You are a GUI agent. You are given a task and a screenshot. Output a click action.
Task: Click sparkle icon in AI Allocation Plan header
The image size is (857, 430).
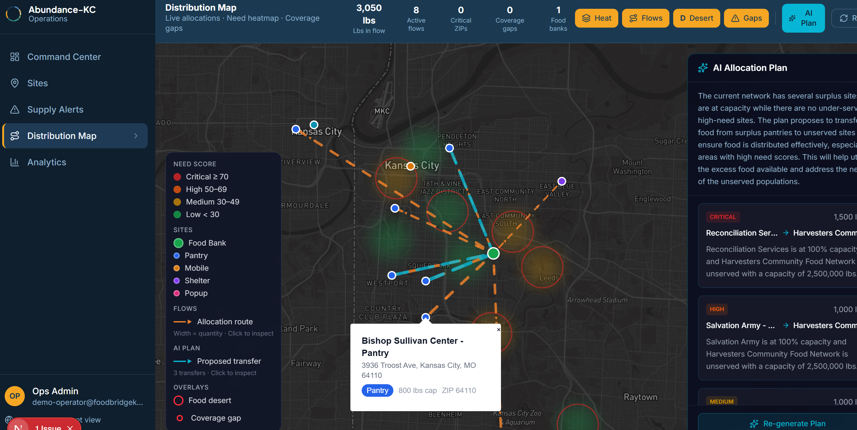703,68
